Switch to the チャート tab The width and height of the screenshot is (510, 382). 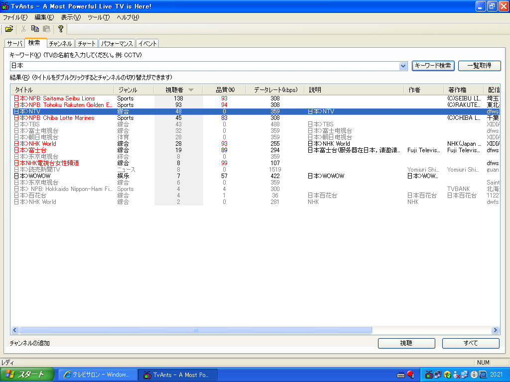click(87, 44)
